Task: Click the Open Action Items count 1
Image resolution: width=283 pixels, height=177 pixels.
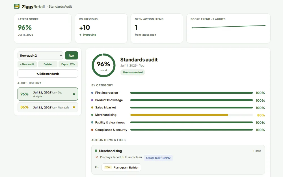Action: (136, 27)
